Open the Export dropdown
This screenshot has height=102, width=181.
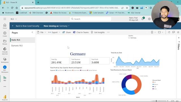(x=54, y=32)
